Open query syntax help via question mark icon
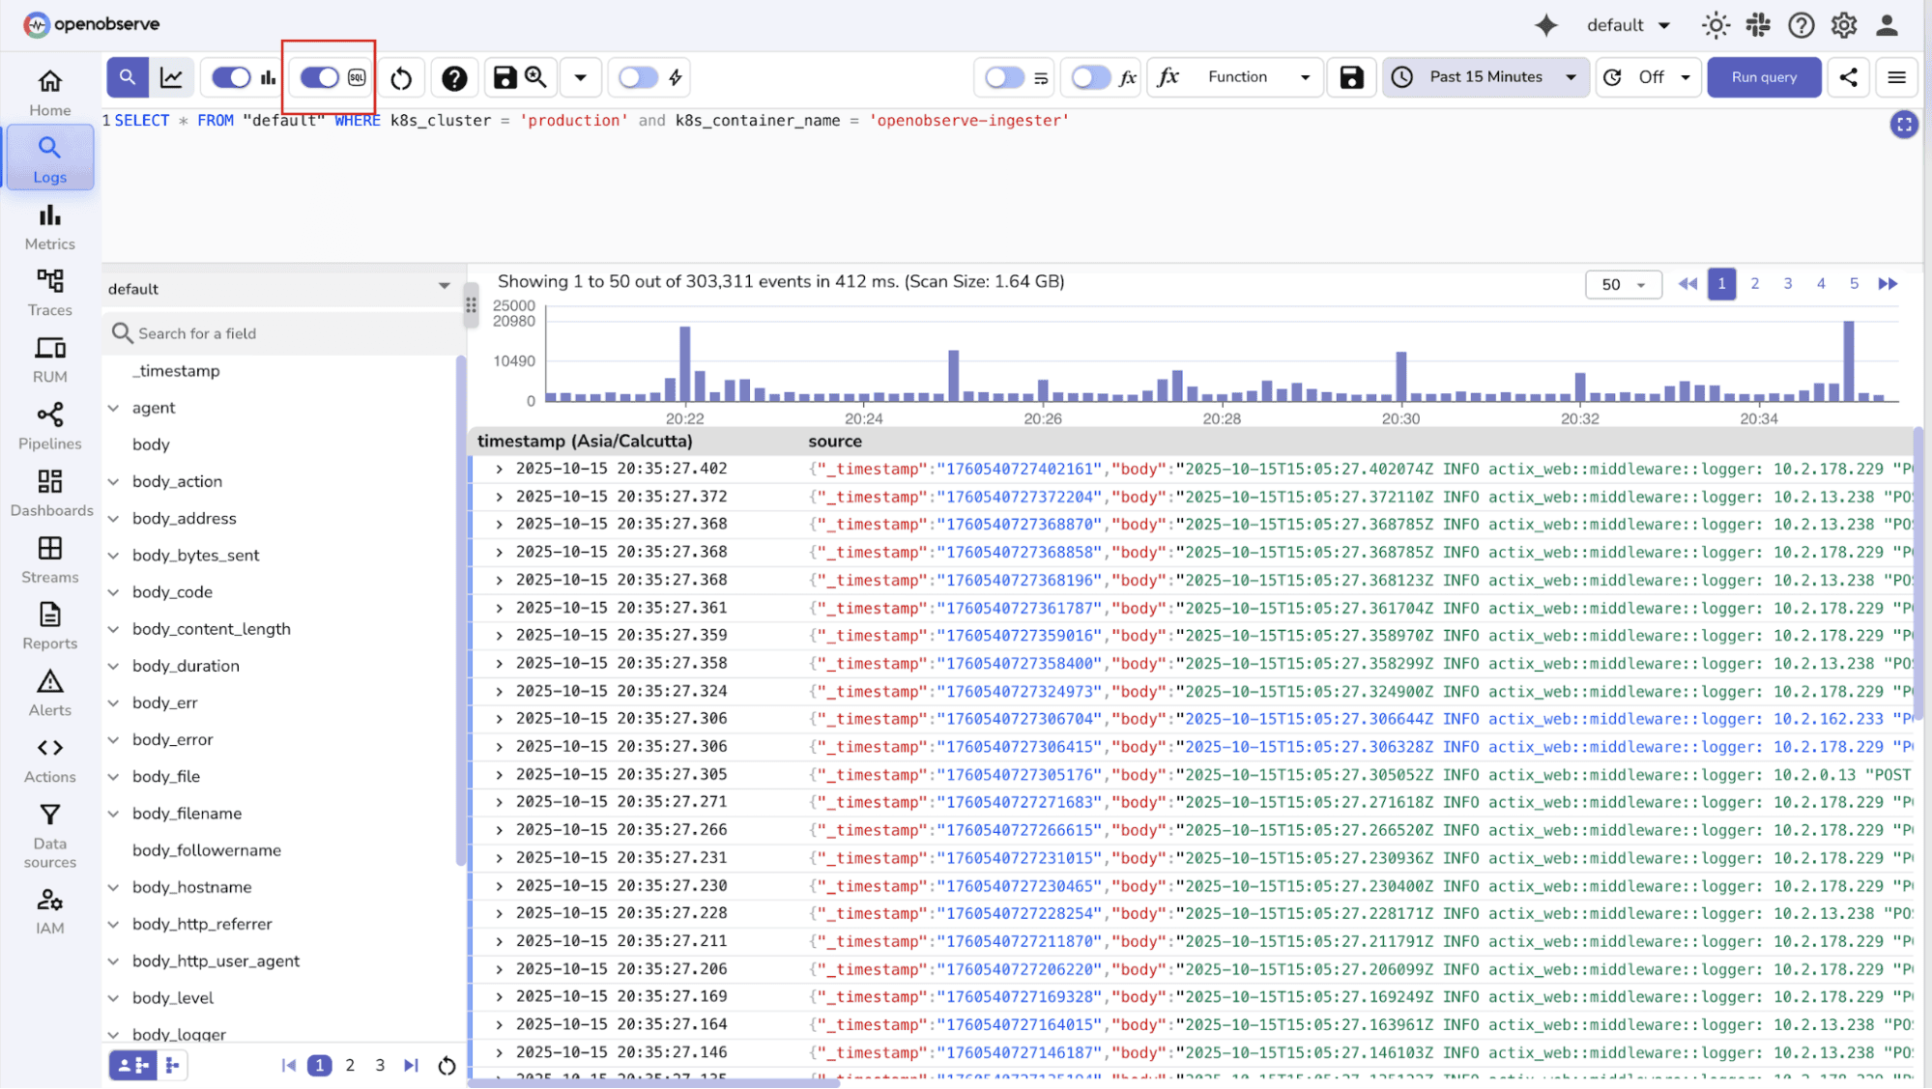This screenshot has height=1089, width=1932. (454, 77)
